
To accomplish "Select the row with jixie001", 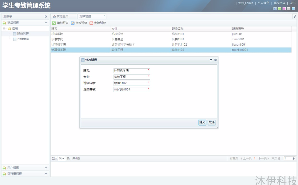I will pos(171,34).
